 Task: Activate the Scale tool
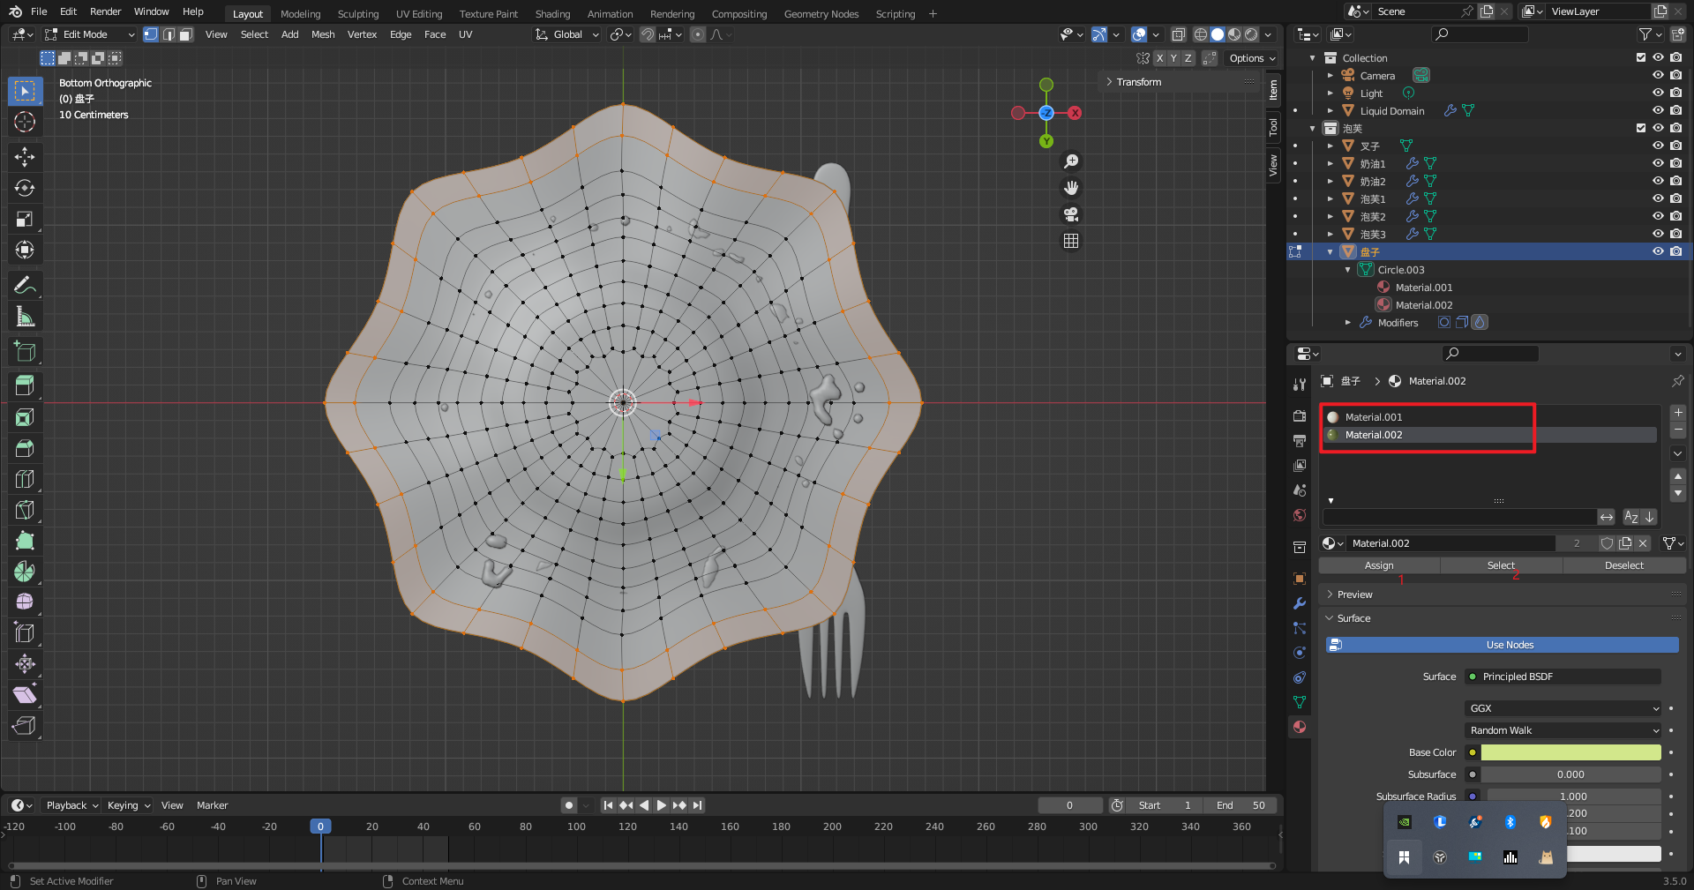25,219
